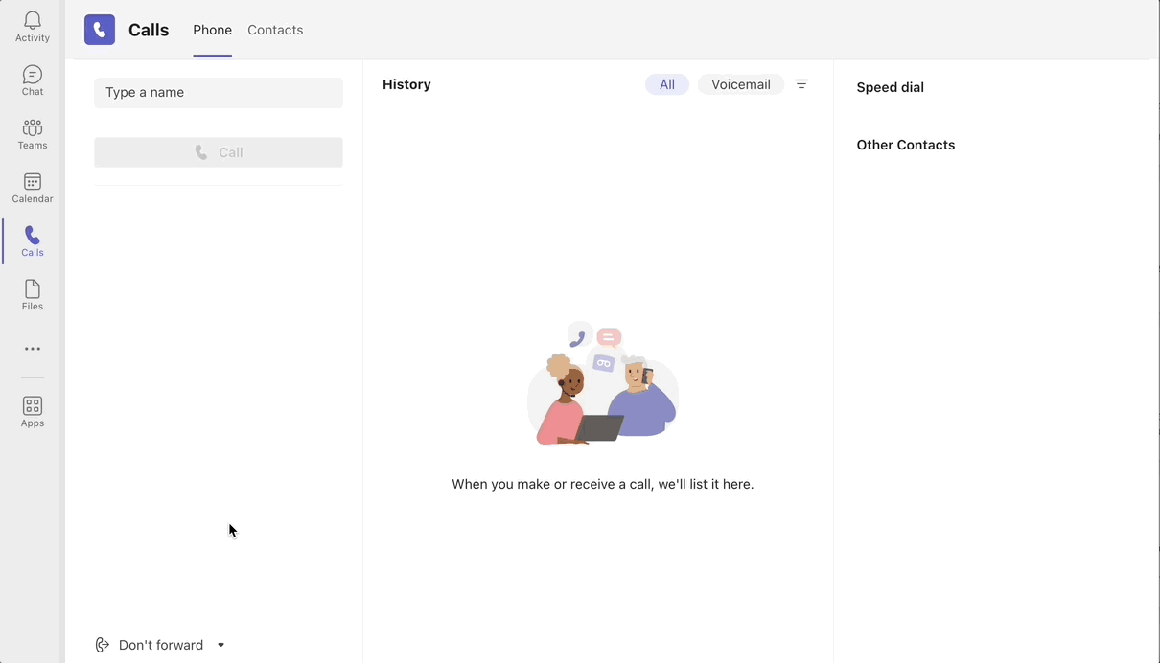
Task: Open the Files icon
Action: point(32,292)
